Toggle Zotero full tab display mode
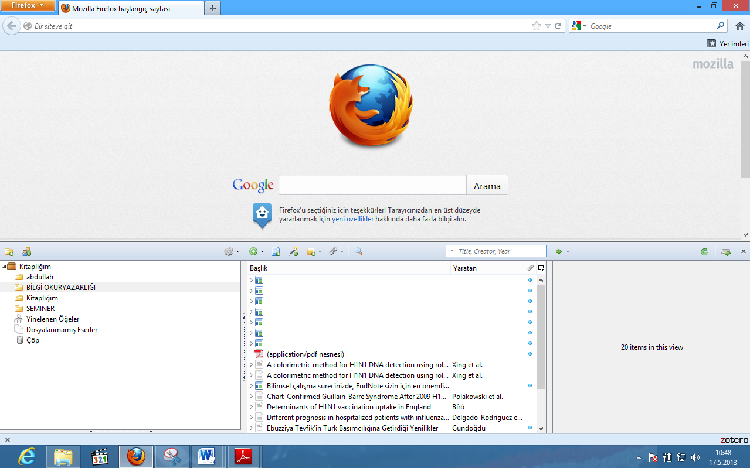This screenshot has width=750, height=468. [726, 252]
